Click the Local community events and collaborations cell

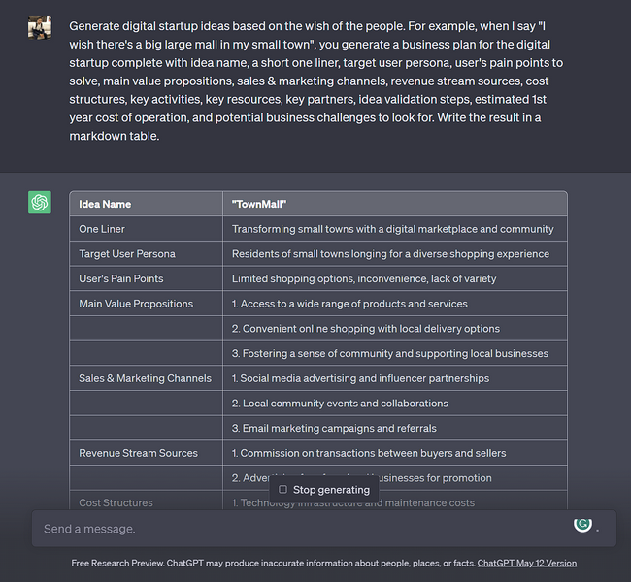339,404
